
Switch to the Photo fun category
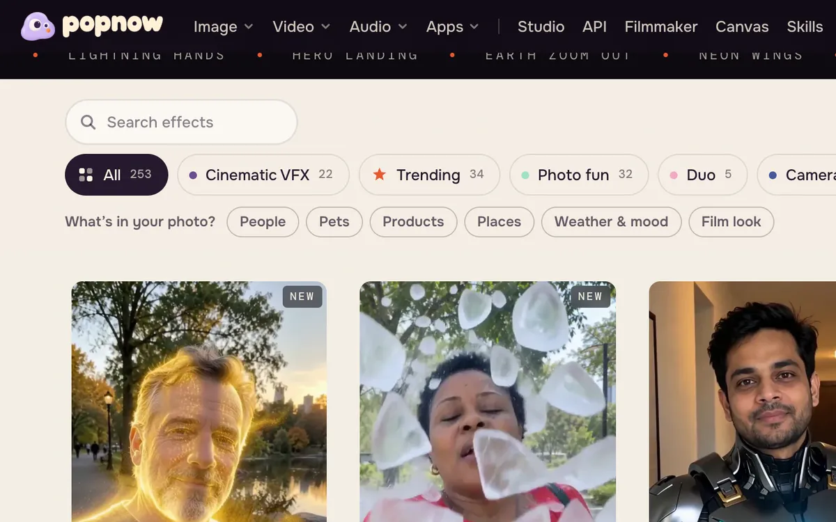coord(579,175)
